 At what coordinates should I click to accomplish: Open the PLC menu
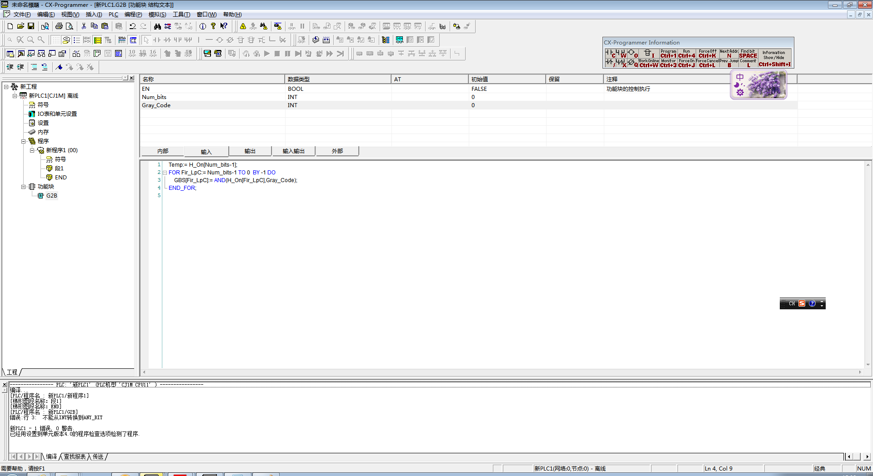tap(113, 15)
